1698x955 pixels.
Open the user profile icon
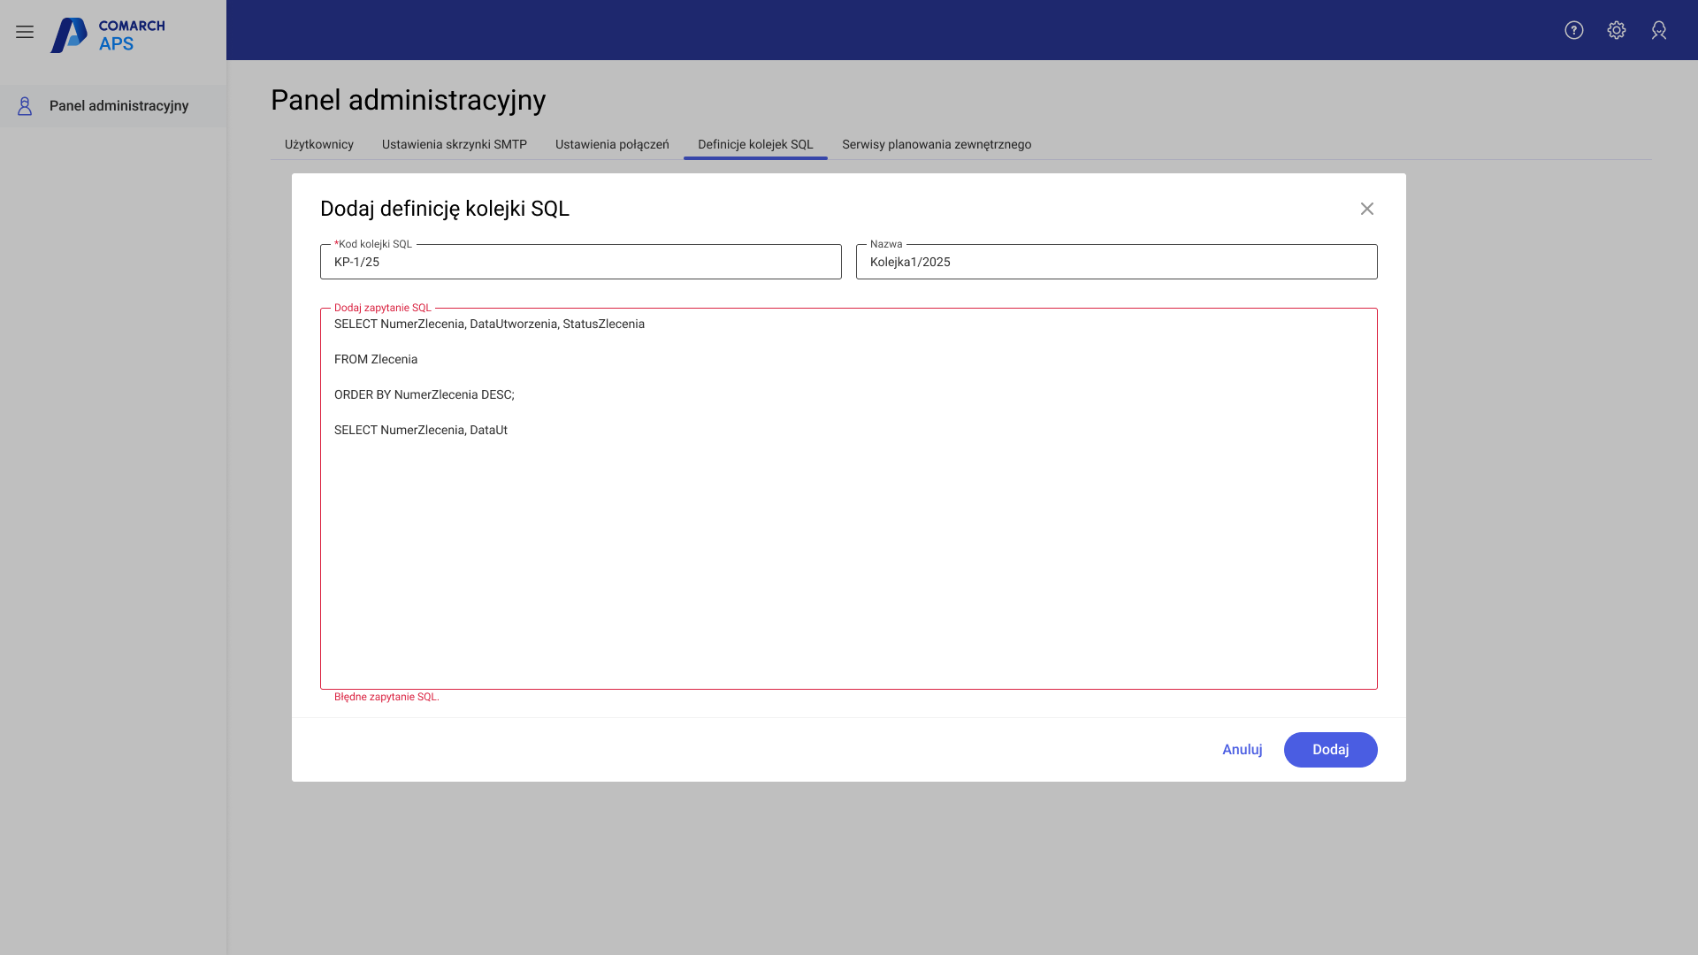point(1658,30)
